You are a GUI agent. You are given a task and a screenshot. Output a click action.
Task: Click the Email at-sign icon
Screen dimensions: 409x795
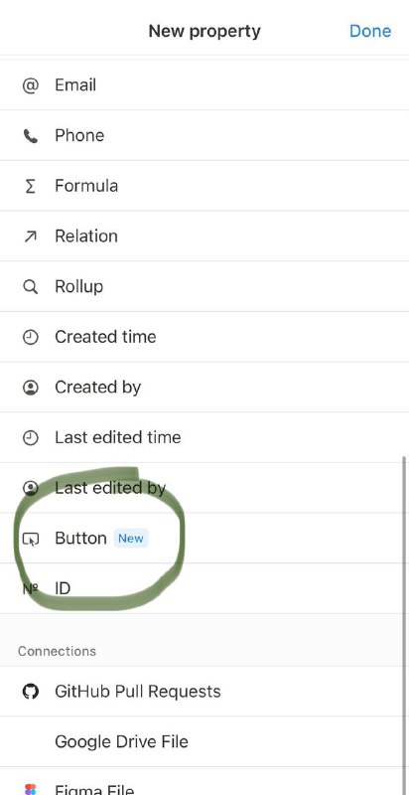(31, 85)
